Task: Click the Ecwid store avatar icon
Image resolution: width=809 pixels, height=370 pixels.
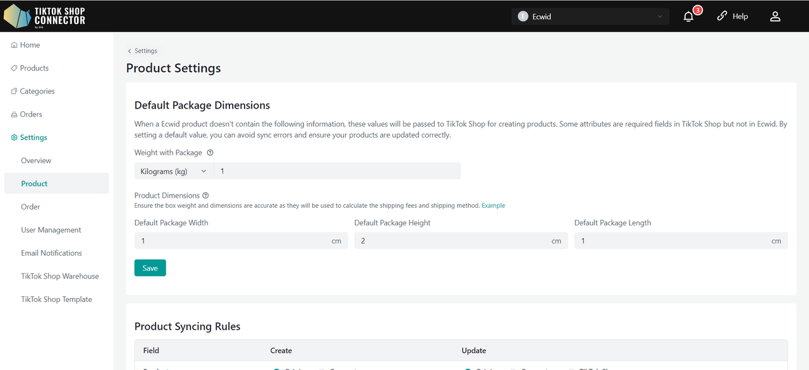Action: [x=523, y=16]
